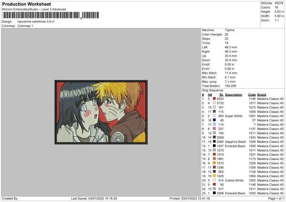Click the 'Colorway 1' value

(25, 26)
